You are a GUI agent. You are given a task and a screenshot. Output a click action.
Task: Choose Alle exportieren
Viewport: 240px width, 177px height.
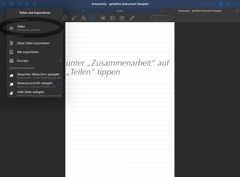(35, 52)
